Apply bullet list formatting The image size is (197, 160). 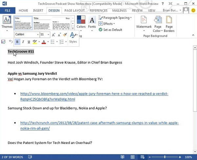(53, 42)
